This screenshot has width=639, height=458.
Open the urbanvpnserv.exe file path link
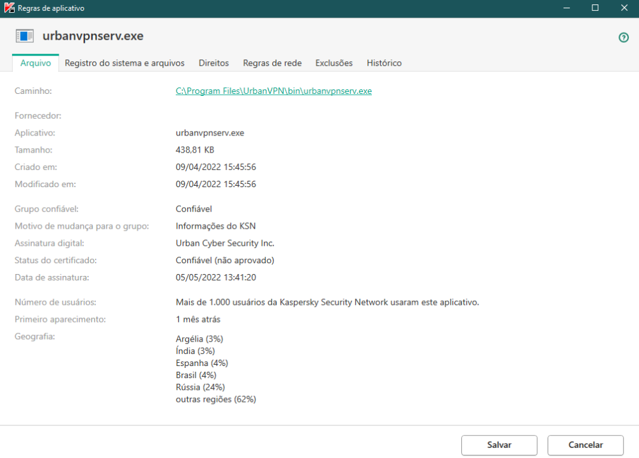[273, 91]
